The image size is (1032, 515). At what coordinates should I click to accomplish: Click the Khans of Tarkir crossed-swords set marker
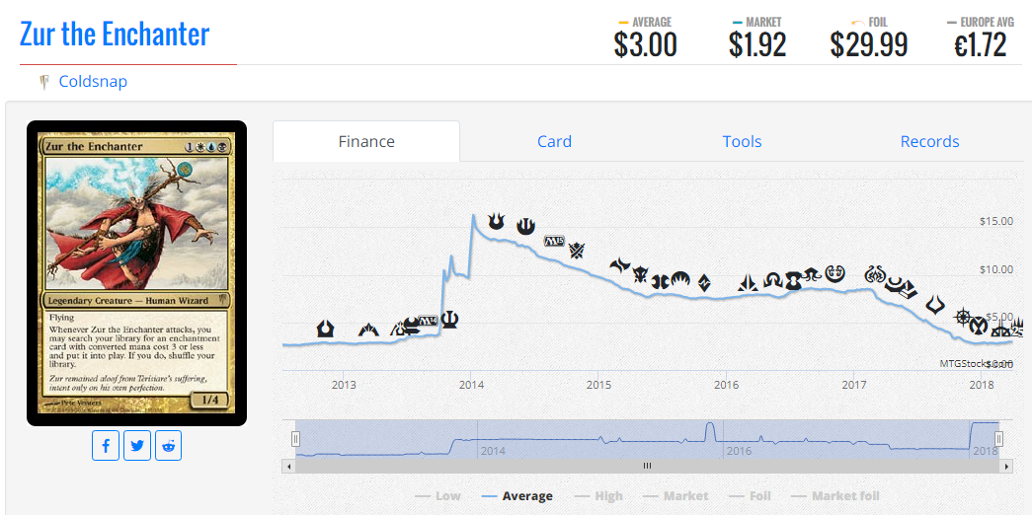click(x=577, y=250)
